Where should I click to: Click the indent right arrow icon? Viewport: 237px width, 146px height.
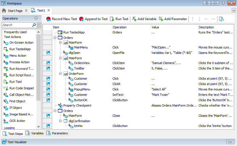click(x=213, y=19)
